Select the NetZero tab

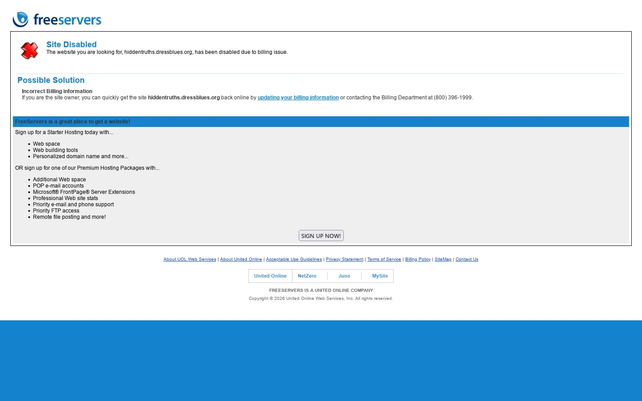(307, 276)
